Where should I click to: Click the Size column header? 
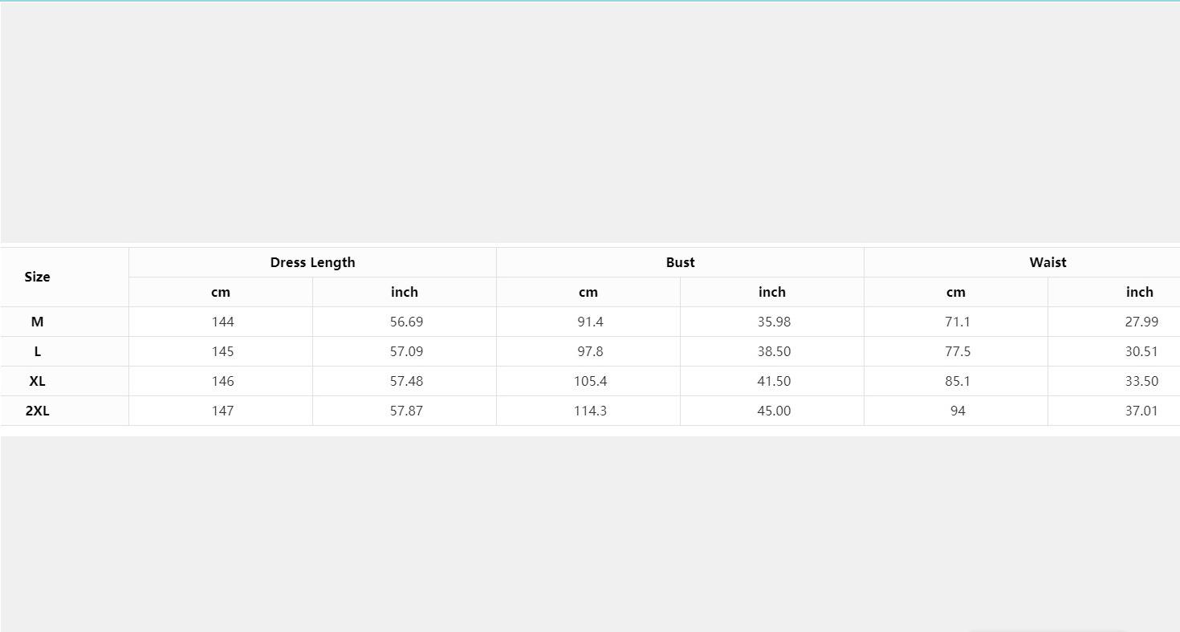37,277
